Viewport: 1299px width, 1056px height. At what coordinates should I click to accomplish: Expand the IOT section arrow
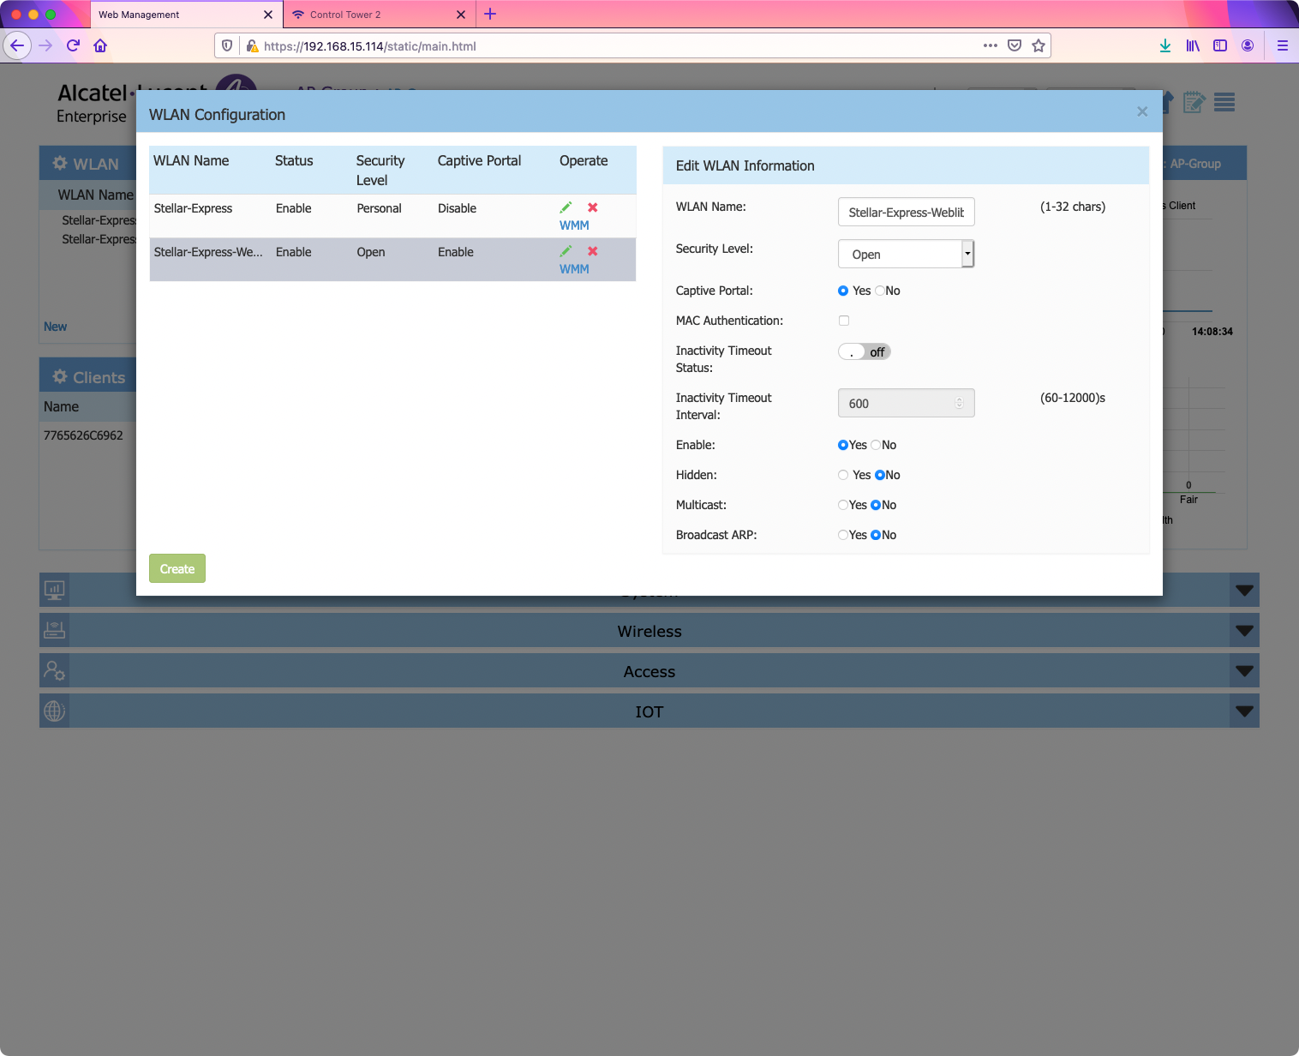coord(1244,711)
